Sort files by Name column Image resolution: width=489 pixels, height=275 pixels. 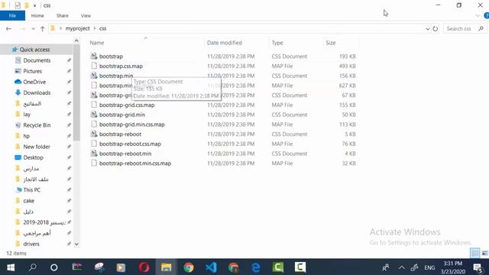point(97,43)
